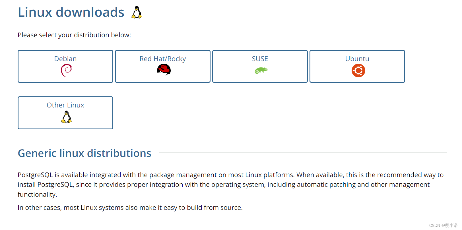Click the Tux penguin in the Other Linux box

tap(66, 117)
